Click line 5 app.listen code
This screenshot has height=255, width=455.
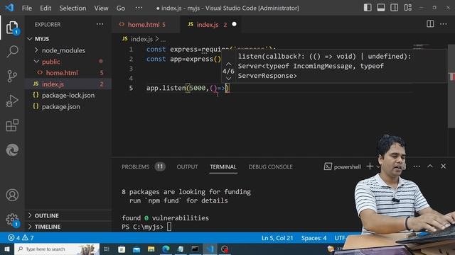(x=188, y=88)
